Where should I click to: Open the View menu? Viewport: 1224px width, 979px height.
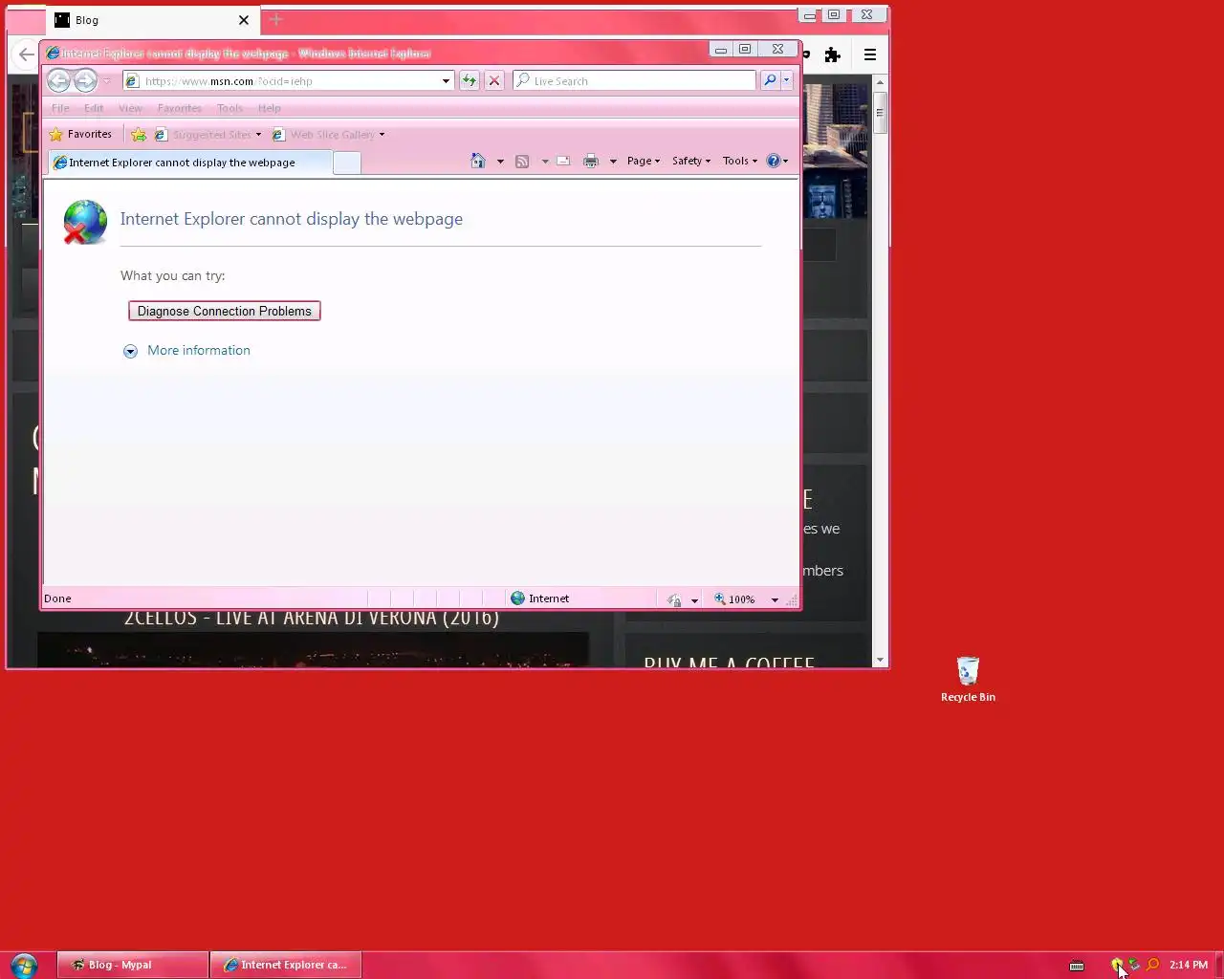pyautogui.click(x=130, y=108)
